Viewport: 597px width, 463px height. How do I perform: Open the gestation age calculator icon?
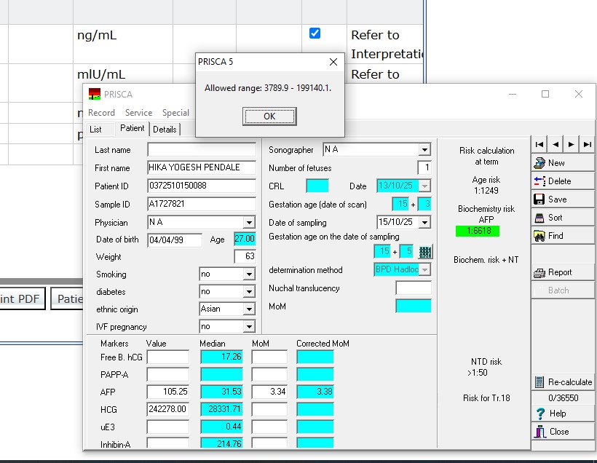click(425, 252)
